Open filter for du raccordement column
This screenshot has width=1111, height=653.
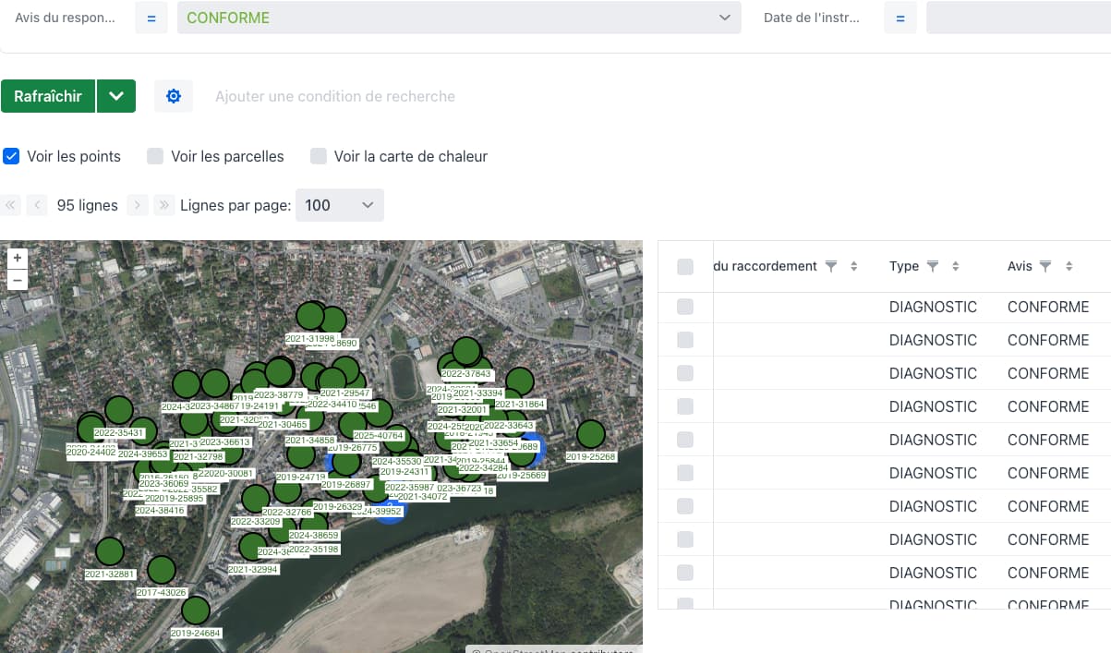click(831, 266)
